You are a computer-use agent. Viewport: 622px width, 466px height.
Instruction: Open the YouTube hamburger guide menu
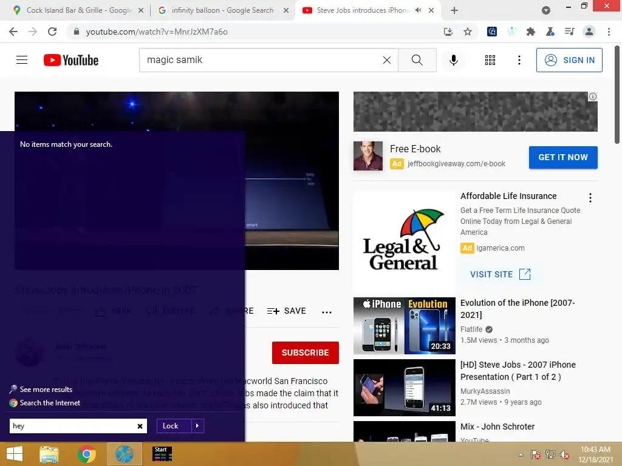tap(22, 60)
